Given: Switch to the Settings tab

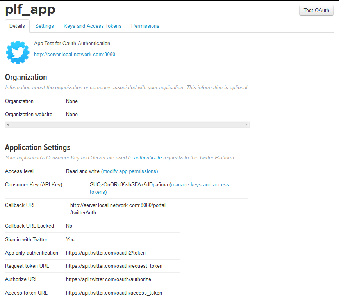Looking at the screenshot, I should (x=45, y=26).
